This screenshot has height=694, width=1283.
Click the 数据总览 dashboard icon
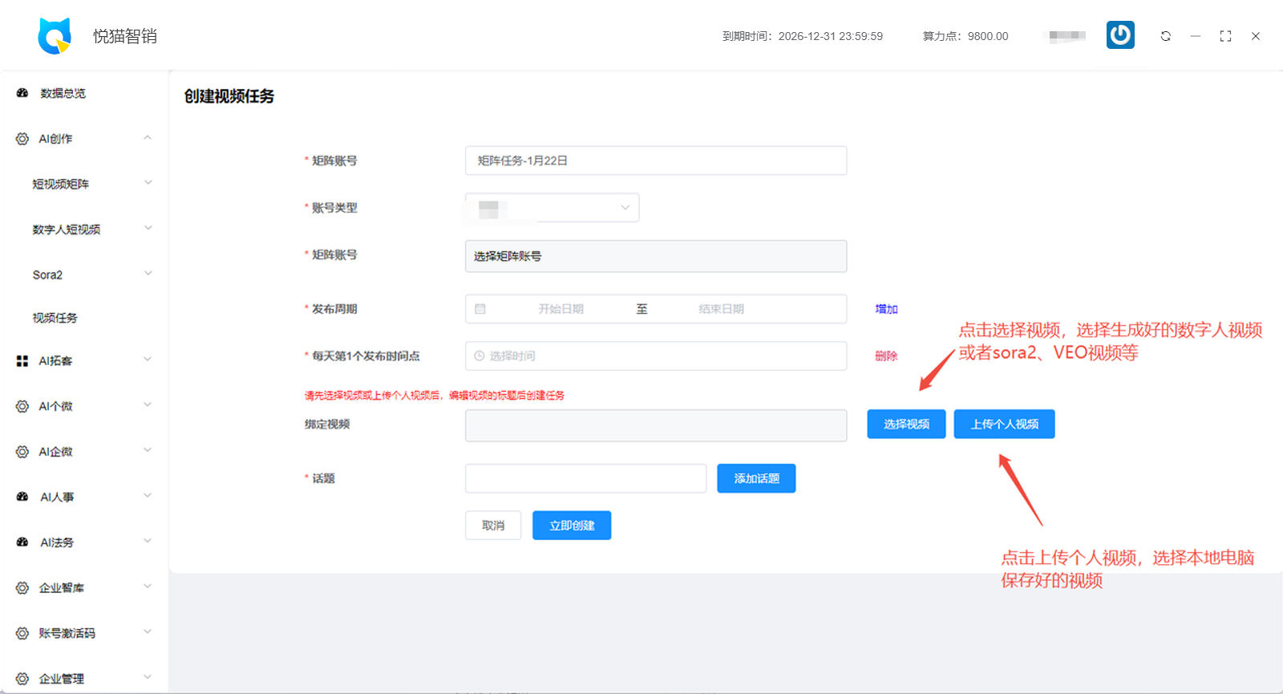point(22,93)
